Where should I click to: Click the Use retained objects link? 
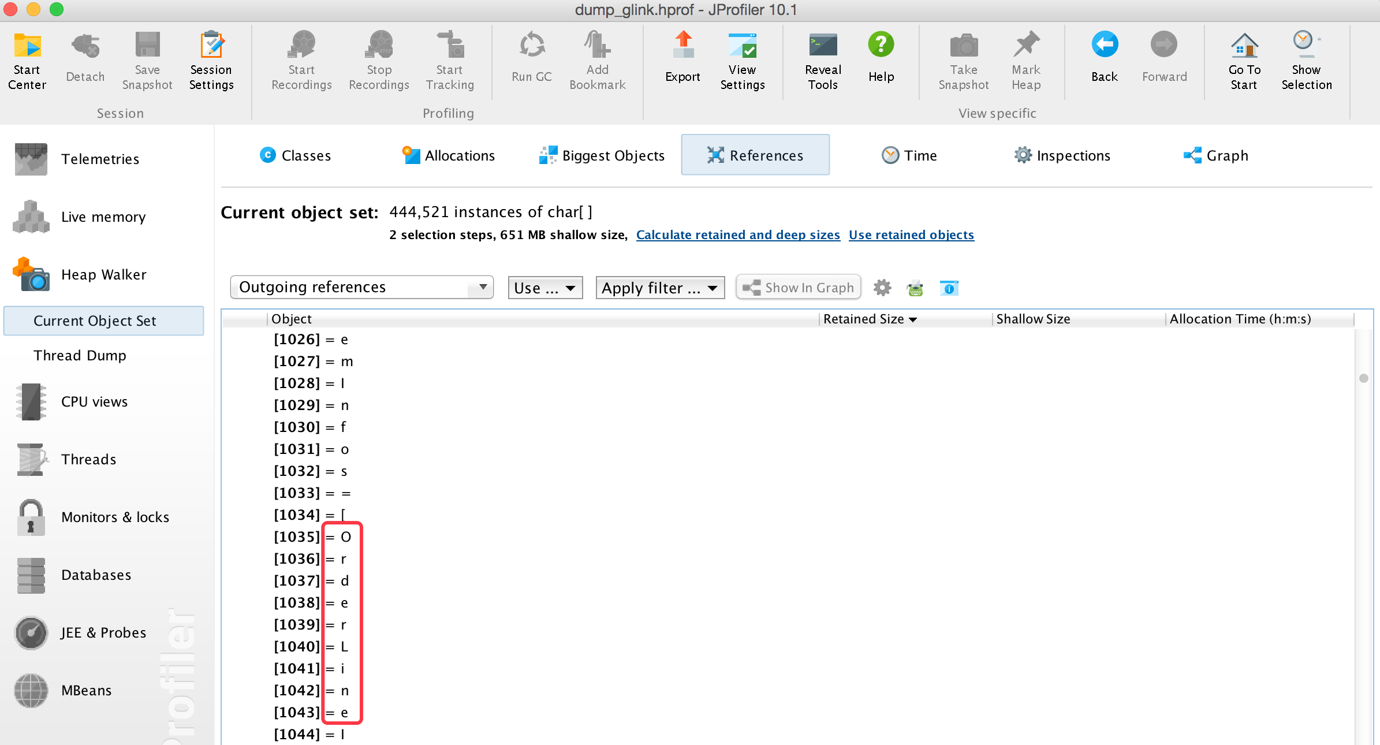click(x=911, y=234)
